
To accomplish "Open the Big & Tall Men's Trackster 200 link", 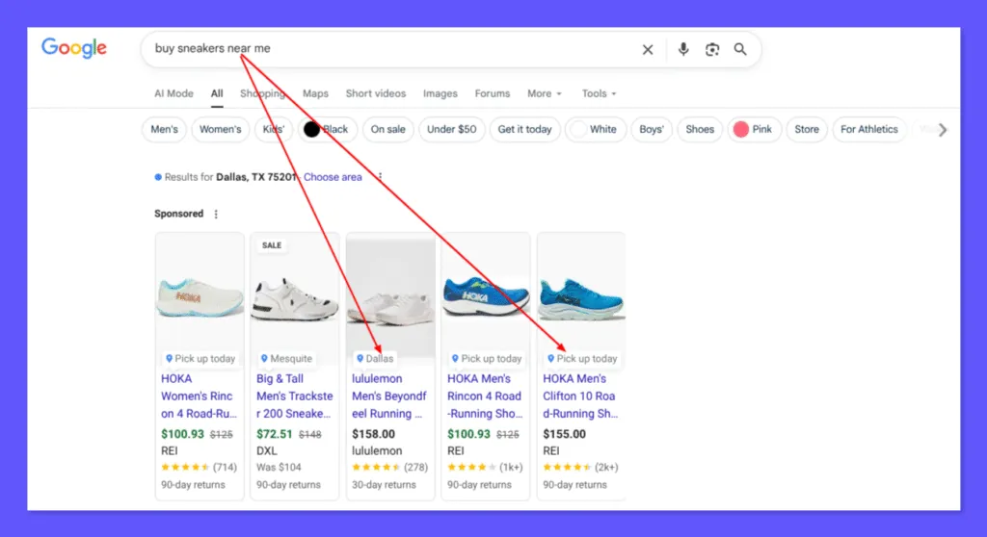I will pyautogui.click(x=294, y=396).
